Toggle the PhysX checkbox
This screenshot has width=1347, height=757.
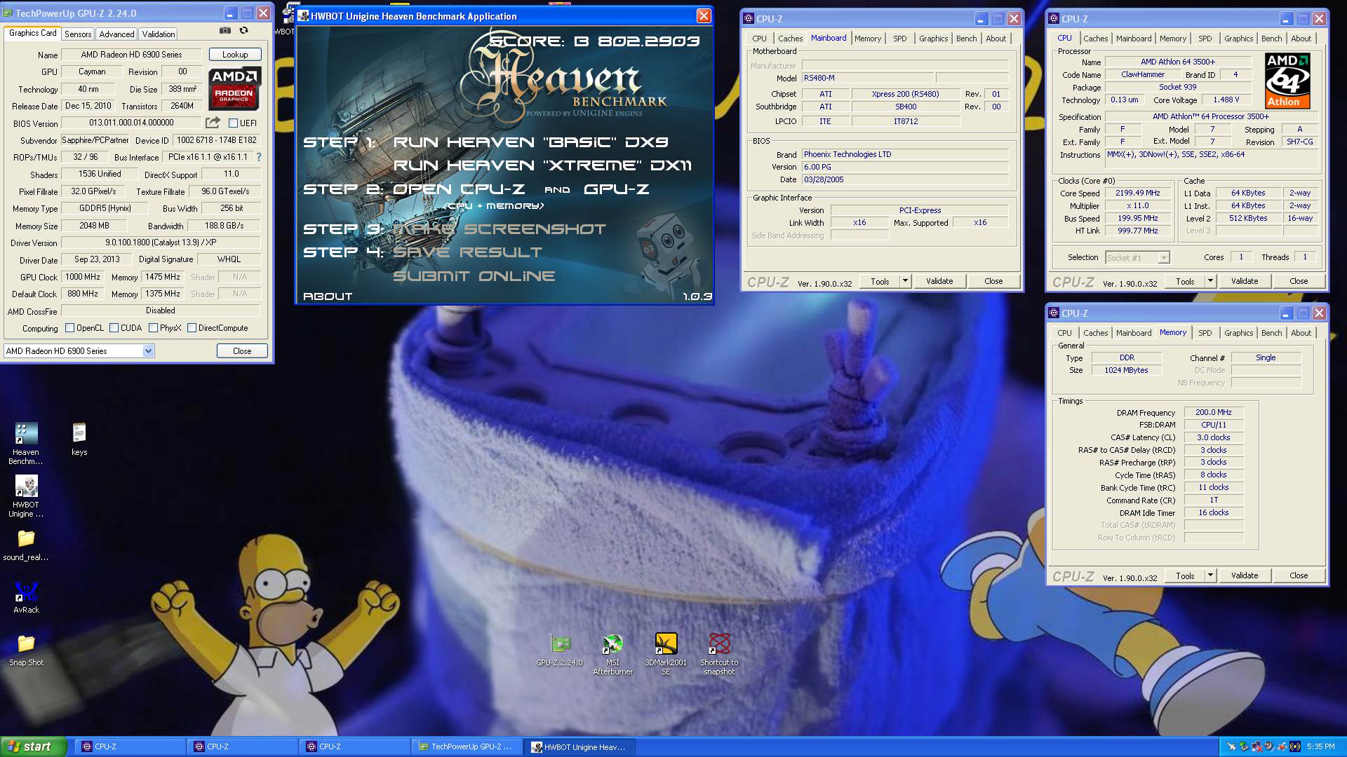coord(153,328)
